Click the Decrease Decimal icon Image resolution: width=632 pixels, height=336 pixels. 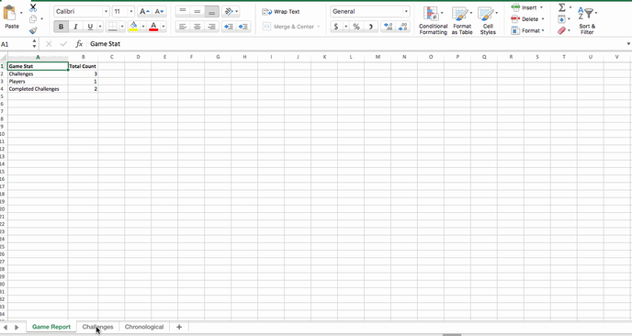pyautogui.click(x=402, y=27)
